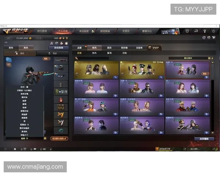The width and height of the screenshot is (220, 176).
Task: Select the 角色 tab next to 背包
Action: (26, 48)
